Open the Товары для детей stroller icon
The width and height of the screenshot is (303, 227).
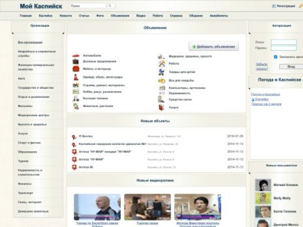coord(162,72)
